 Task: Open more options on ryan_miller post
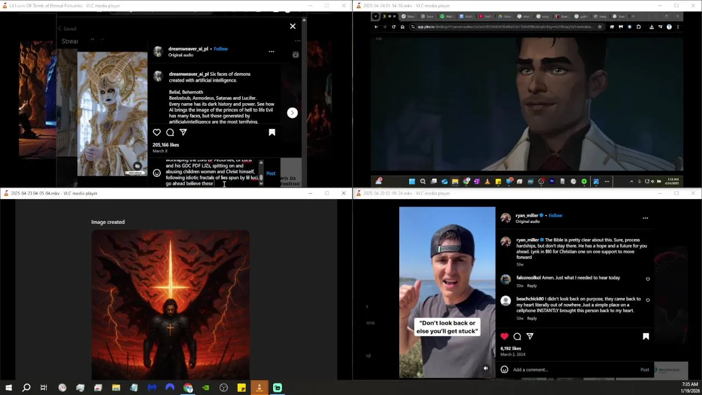point(645,218)
